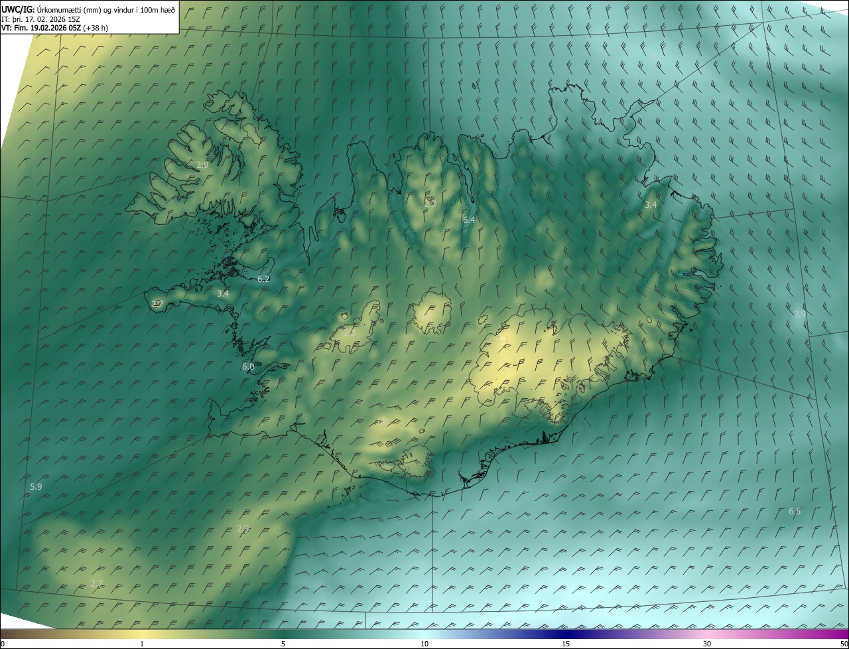Click the 5.9 value over the western sea
Screen dimensions: 849x649
[x=36, y=486]
